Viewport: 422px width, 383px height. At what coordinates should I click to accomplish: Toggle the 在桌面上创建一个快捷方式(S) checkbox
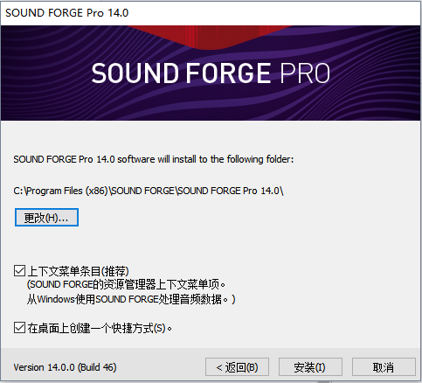pos(19,328)
